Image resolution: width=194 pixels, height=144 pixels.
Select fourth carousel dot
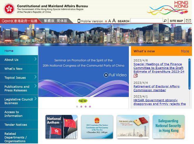90,106
